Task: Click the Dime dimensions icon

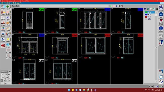Action: click(9, 29)
